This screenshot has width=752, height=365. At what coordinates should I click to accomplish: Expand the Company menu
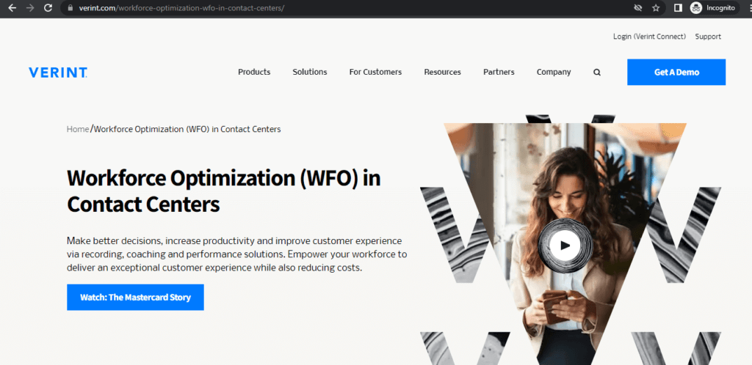pyautogui.click(x=554, y=73)
